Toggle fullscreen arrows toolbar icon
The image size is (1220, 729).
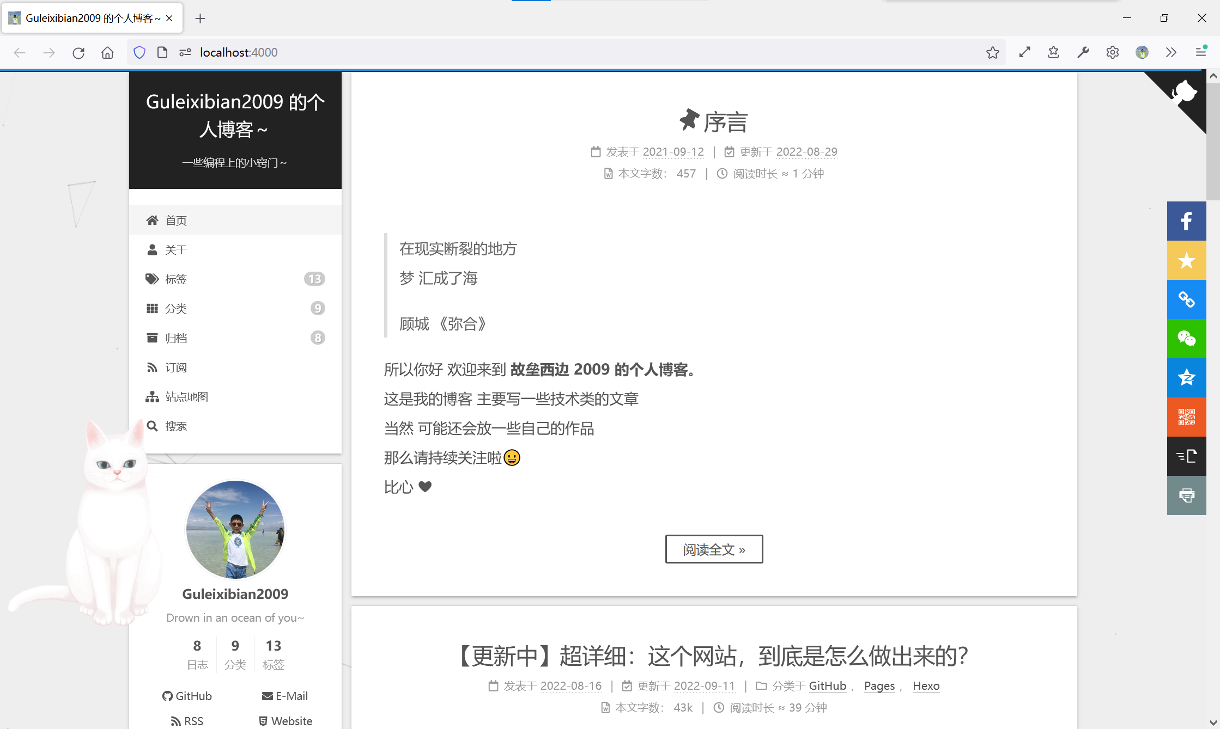tap(1024, 52)
